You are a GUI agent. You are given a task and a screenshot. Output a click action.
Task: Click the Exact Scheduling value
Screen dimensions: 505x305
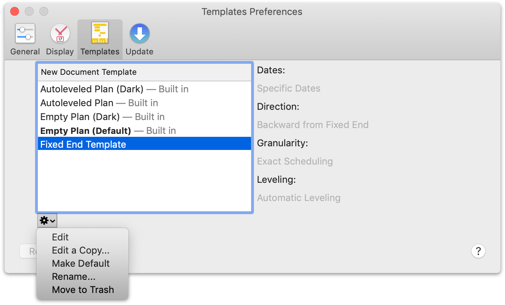pos(295,161)
